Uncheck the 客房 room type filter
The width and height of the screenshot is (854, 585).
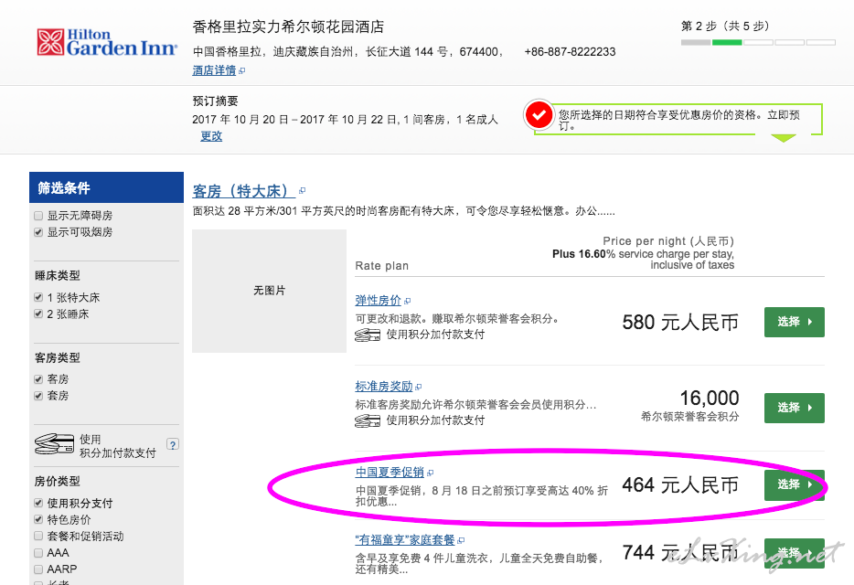[38, 379]
